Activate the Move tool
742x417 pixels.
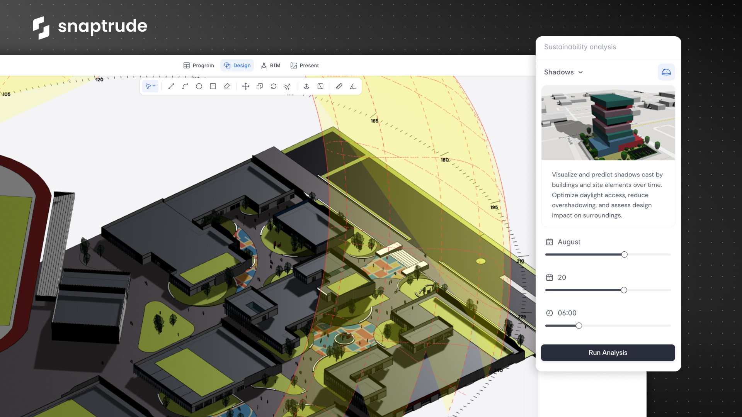click(246, 86)
